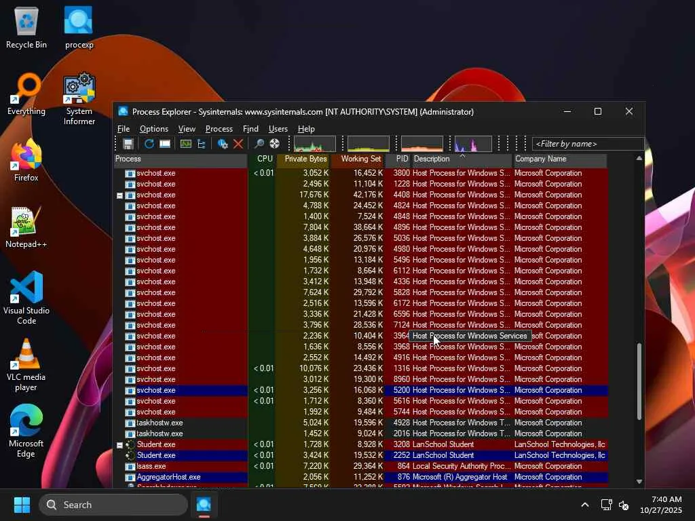695x521 pixels.
Task: Sort by the PID column header
Action: [398, 159]
